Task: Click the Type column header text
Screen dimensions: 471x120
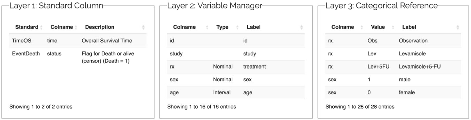Action: (222, 27)
